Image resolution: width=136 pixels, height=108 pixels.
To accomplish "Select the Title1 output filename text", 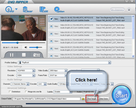I will click(110, 20).
